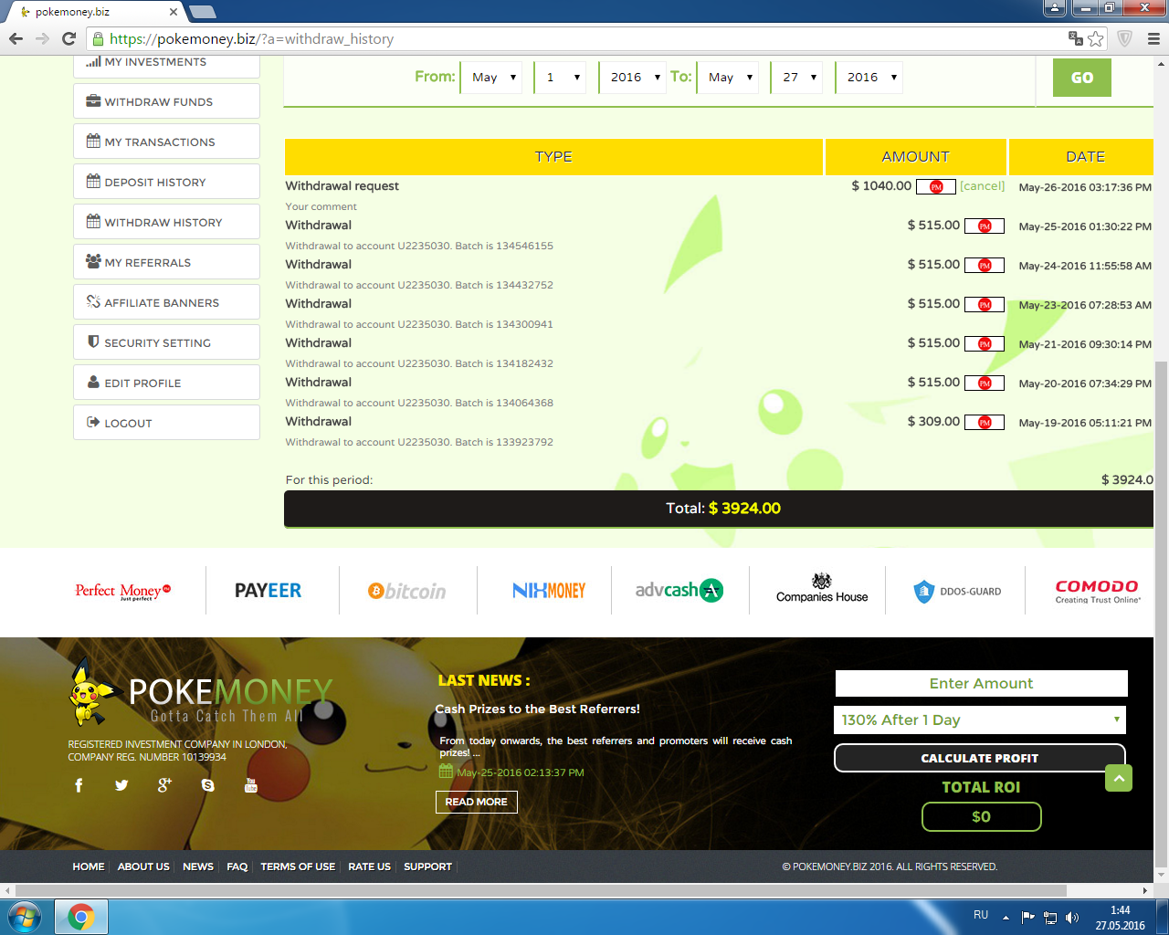Open the Chrome hamburger menu
This screenshot has height=935, width=1169.
click(1153, 38)
